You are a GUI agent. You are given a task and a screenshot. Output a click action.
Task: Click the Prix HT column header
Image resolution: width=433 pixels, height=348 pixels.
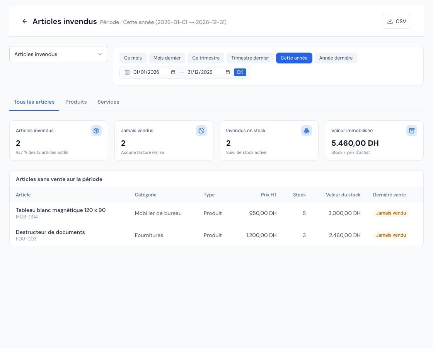[269, 195]
